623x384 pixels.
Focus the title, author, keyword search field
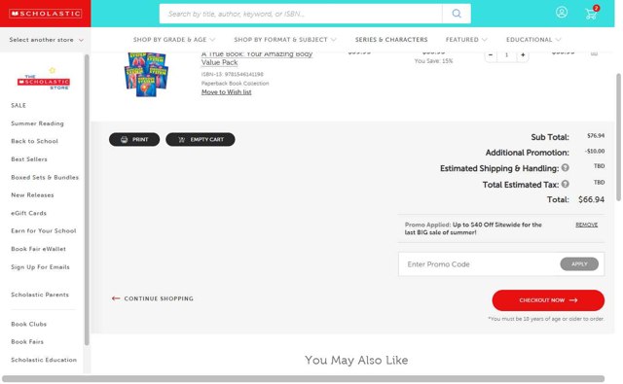point(301,14)
